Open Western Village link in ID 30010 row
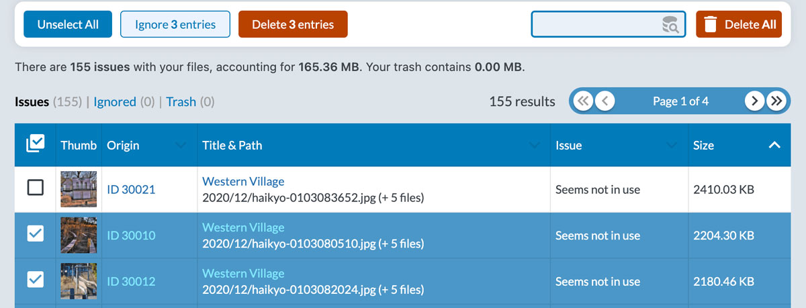806x308 pixels. (243, 227)
